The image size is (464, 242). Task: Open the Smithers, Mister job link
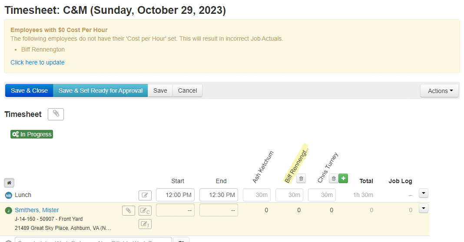coord(37,210)
